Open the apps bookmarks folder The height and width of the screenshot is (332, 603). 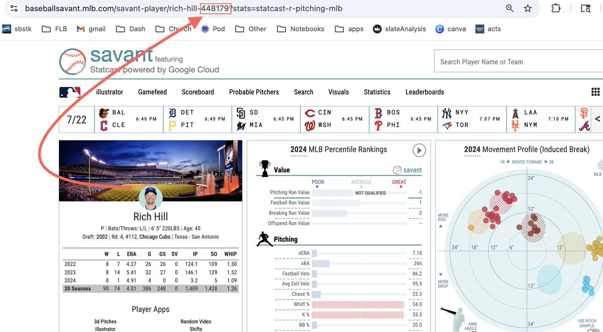349,29
